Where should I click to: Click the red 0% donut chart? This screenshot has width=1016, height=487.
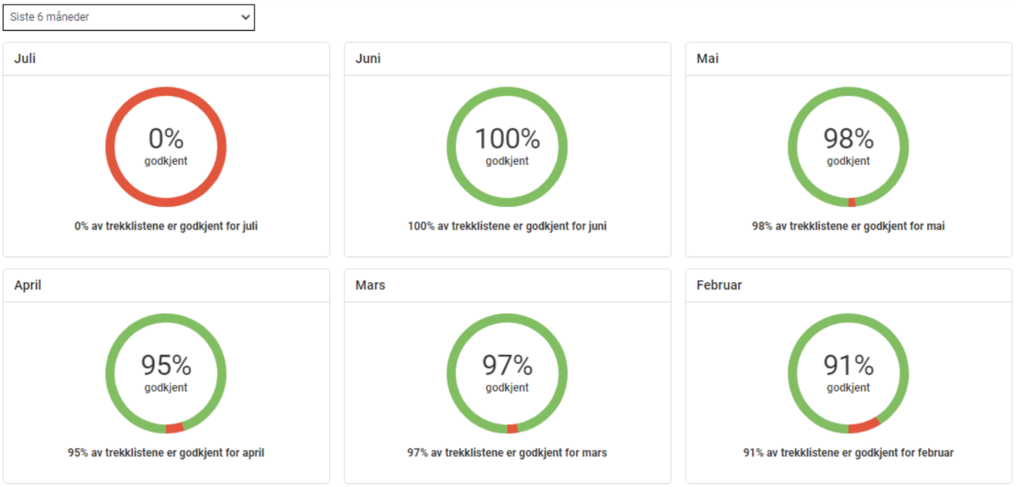166,146
